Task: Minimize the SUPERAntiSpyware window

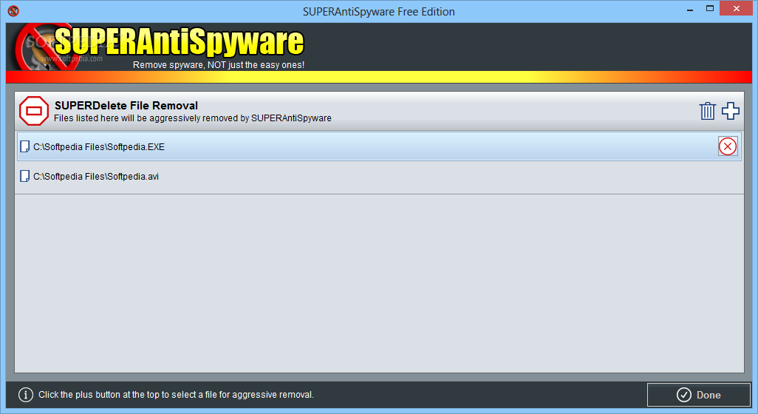Action: point(690,10)
